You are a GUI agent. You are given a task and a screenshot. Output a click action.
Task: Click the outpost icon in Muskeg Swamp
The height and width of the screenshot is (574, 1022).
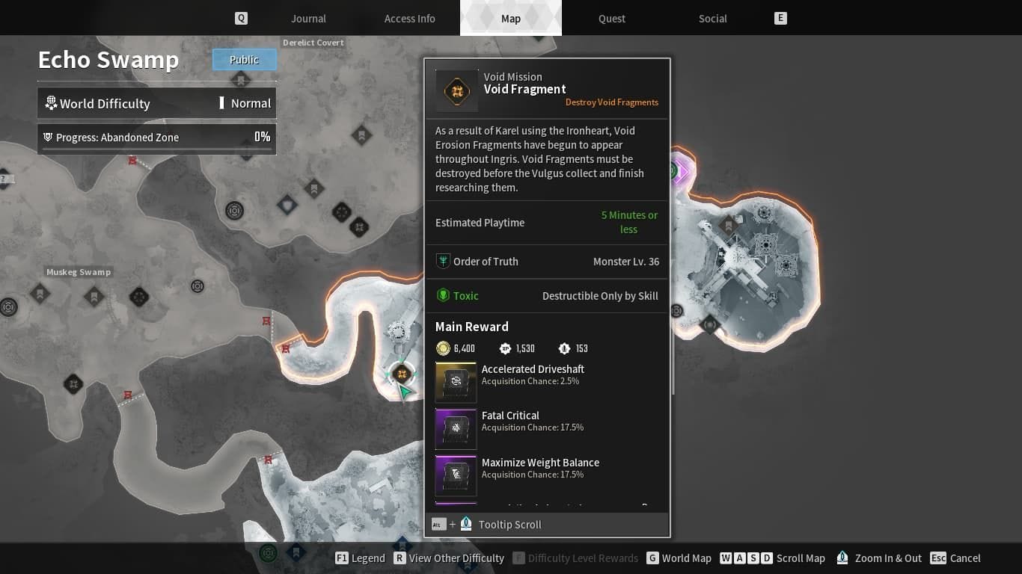(x=197, y=286)
